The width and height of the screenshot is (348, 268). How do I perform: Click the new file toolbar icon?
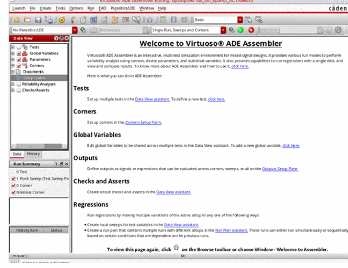point(17,20)
